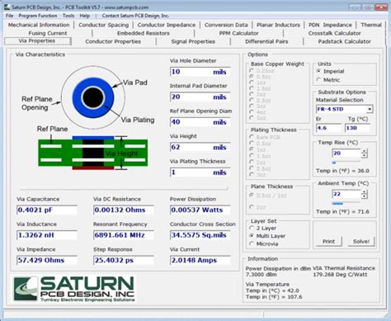Switch to the Conversion Data tab
This screenshot has height=321, width=391.
point(226,25)
